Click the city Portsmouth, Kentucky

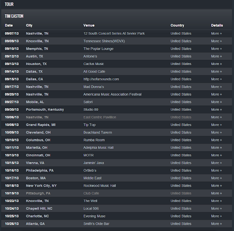click(x=45, y=110)
